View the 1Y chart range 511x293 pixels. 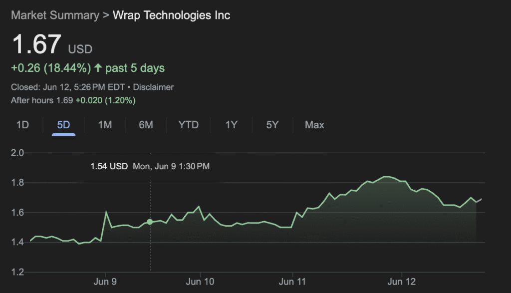tap(231, 125)
